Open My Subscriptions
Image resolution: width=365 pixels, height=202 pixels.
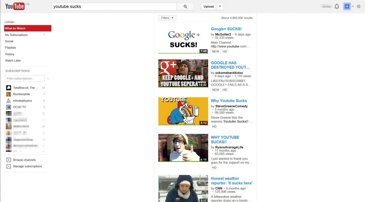(16, 35)
